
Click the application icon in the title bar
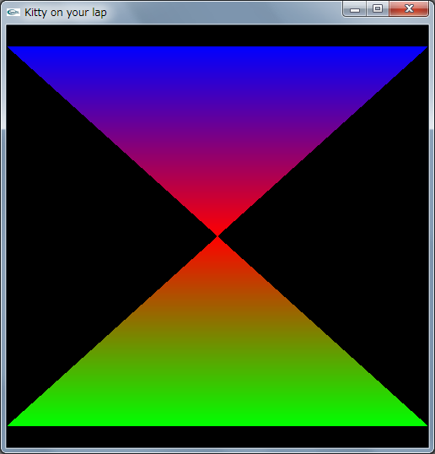(x=13, y=12)
